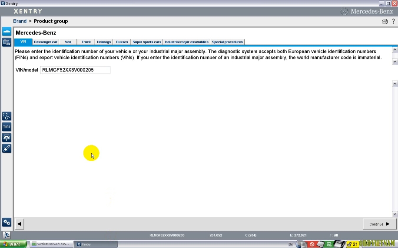Click the green connection tray icon
This screenshot has height=248, width=398.
click(329, 244)
